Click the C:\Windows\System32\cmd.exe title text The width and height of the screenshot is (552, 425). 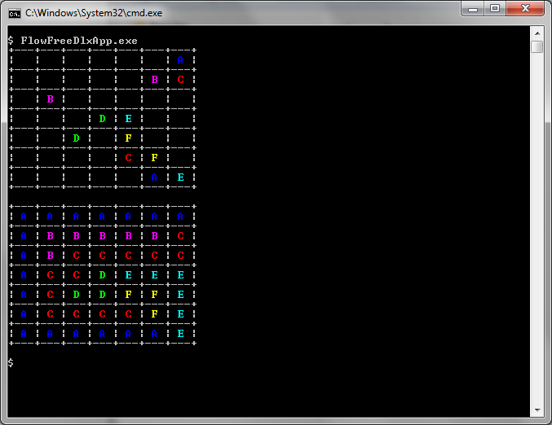pos(94,13)
